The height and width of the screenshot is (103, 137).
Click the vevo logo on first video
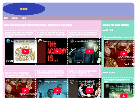[x=9, y=61]
